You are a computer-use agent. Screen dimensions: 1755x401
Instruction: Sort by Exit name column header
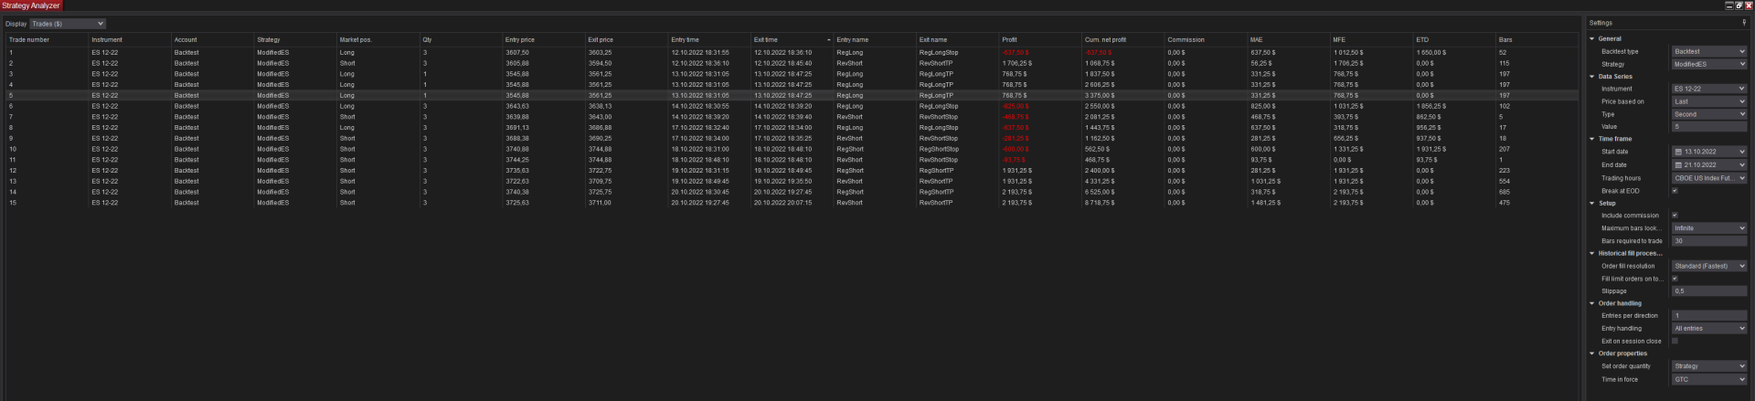coord(957,40)
